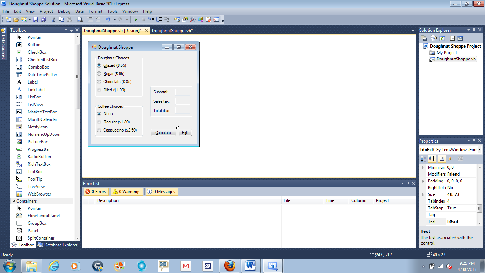Open the New Item dropdown arrow in toolbar
This screenshot has width=485, height=273.
30,20
